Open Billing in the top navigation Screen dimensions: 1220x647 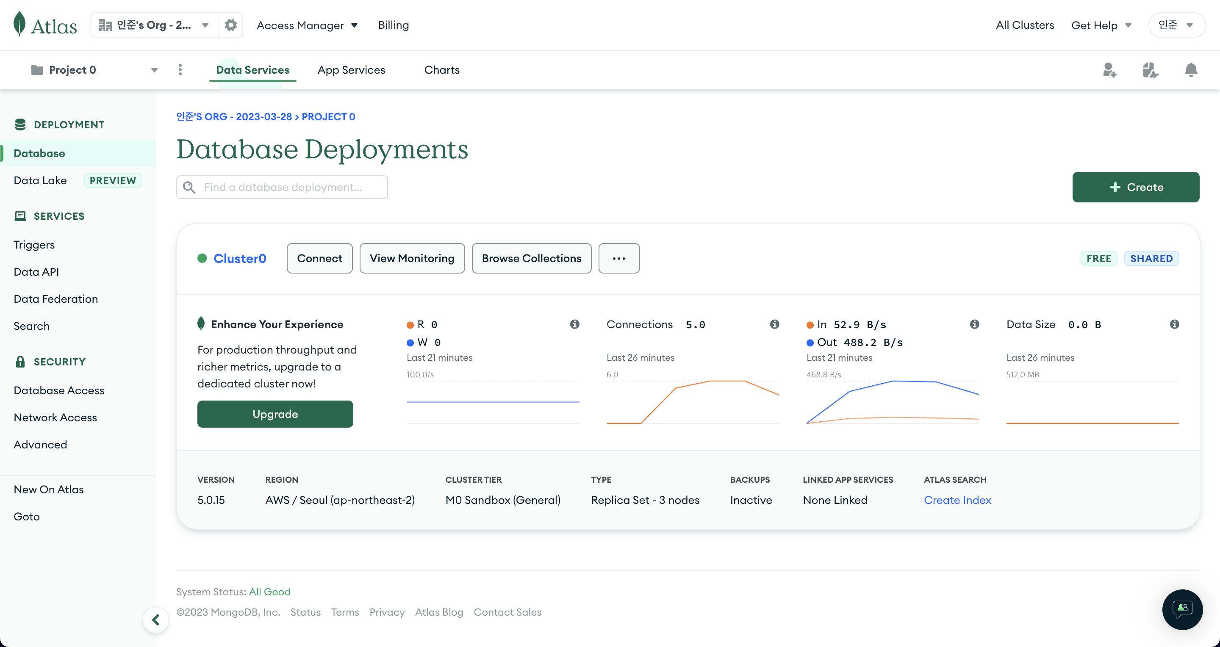coord(394,25)
